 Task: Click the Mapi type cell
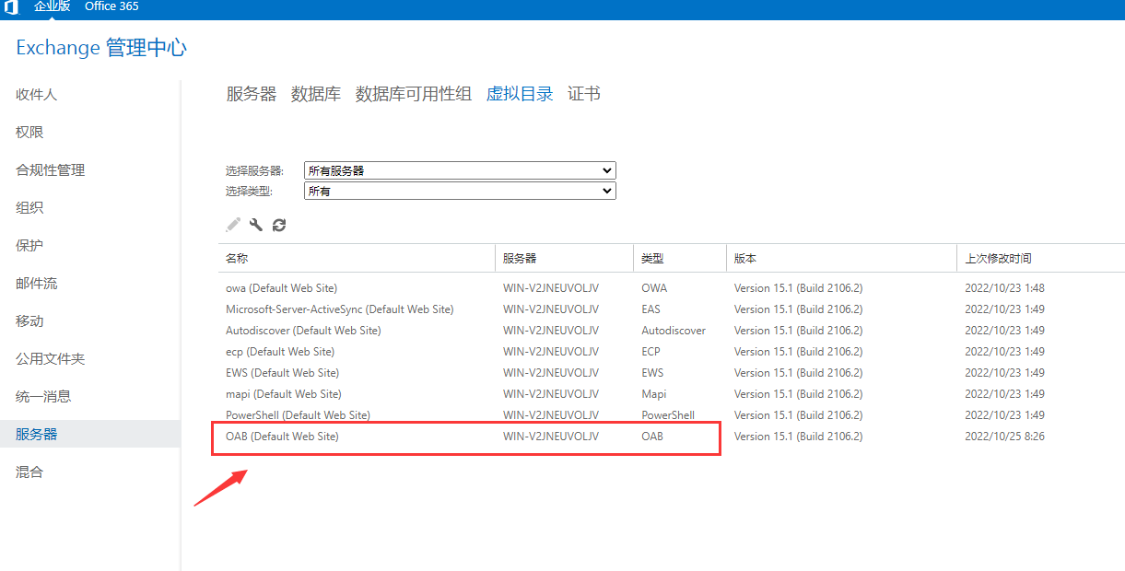(654, 394)
